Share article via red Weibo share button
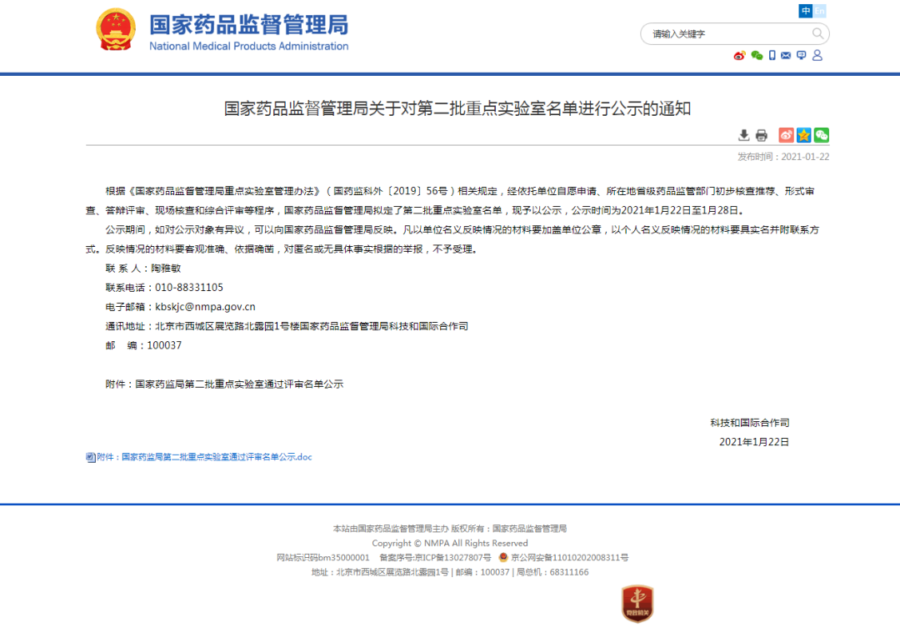The height and width of the screenshot is (633, 900). [x=786, y=135]
